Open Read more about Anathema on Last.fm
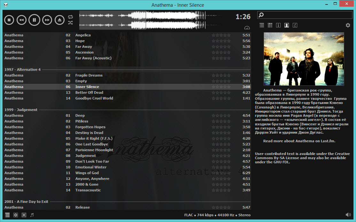Image resolution: width=356 pixels, height=222 pixels. point(299,141)
